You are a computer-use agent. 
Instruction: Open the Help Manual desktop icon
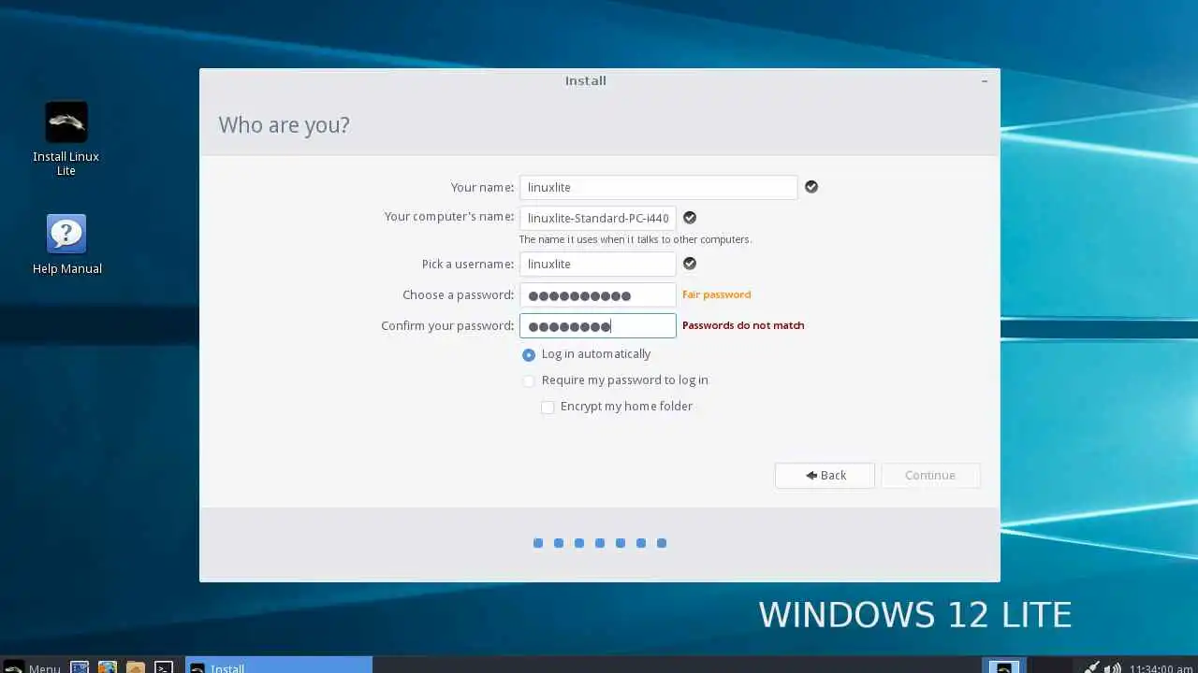coord(66,244)
